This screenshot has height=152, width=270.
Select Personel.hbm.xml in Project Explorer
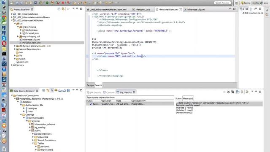coord(31,43)
